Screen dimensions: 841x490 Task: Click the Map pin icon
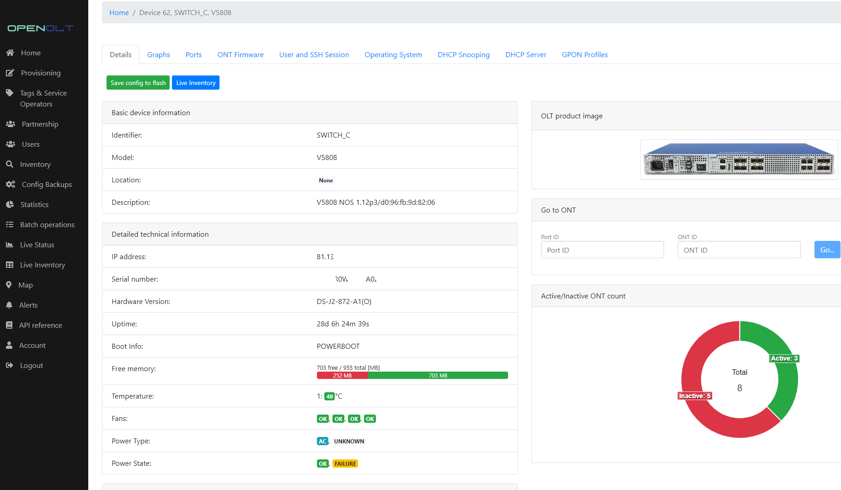coord(9,285)
